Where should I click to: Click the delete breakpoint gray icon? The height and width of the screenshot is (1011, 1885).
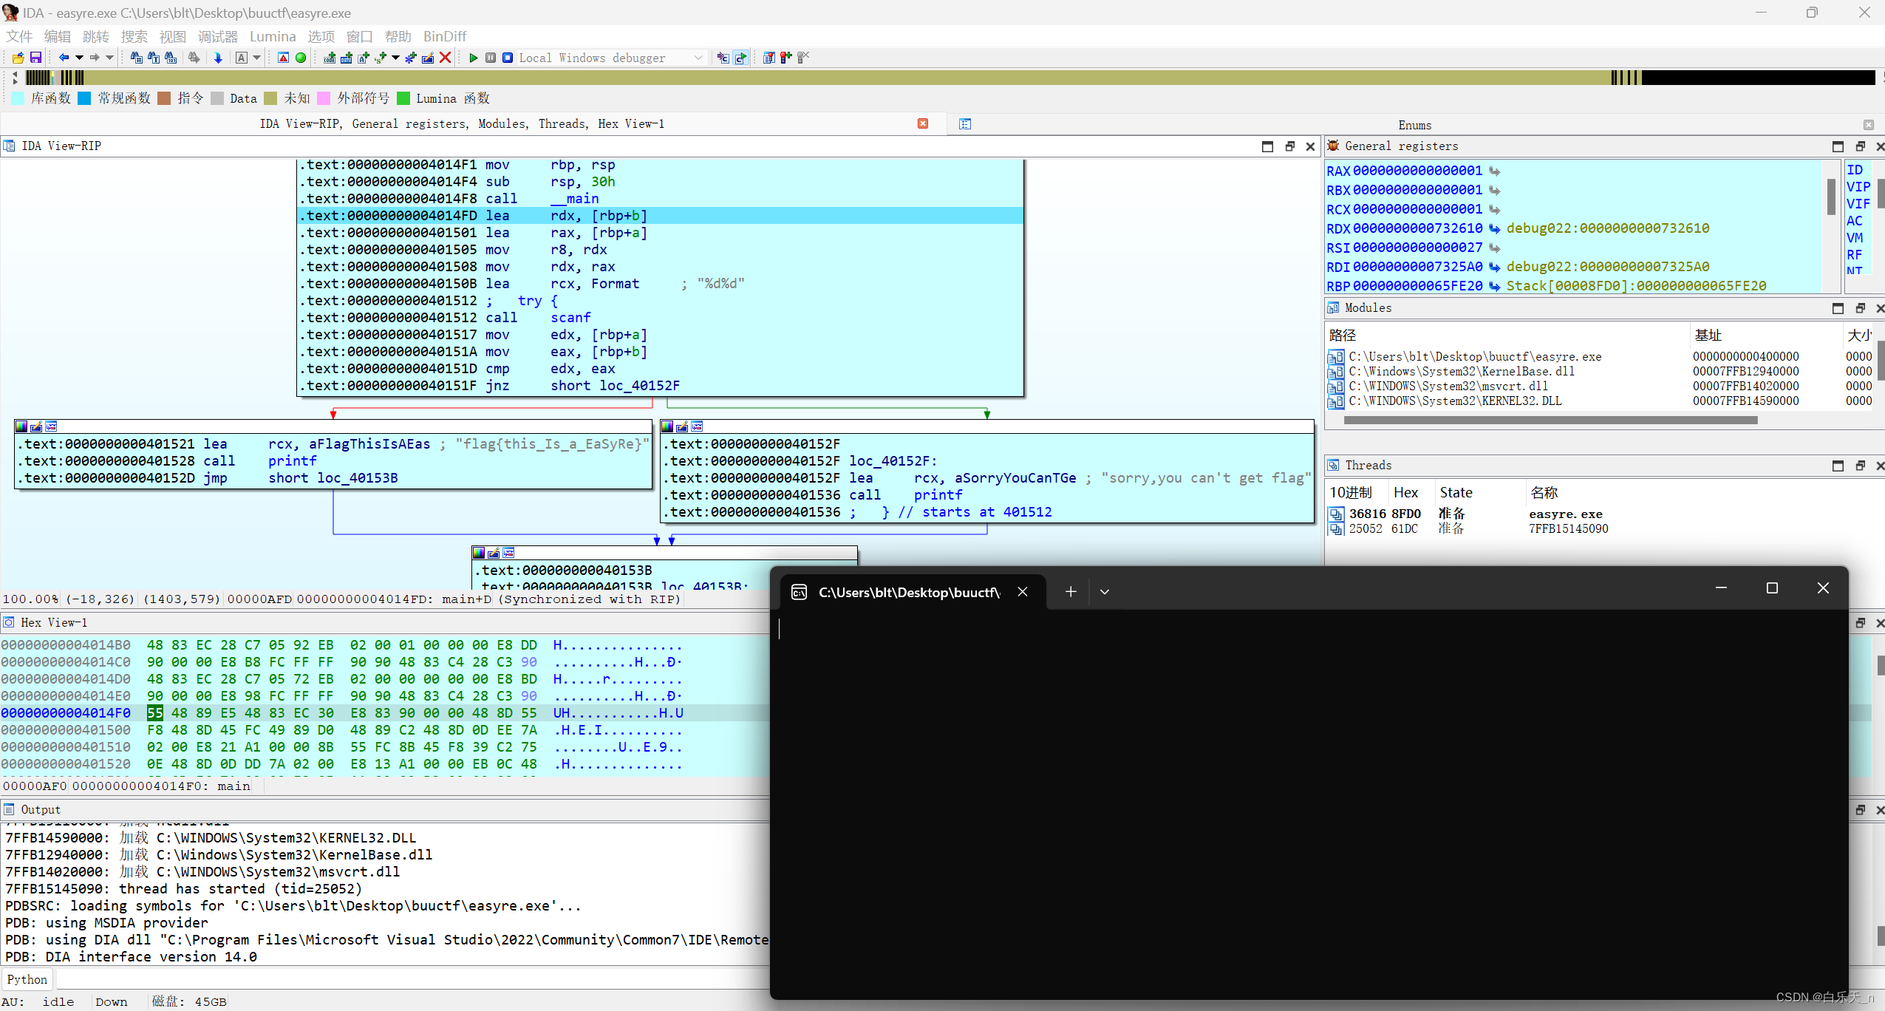pos(803,58)
